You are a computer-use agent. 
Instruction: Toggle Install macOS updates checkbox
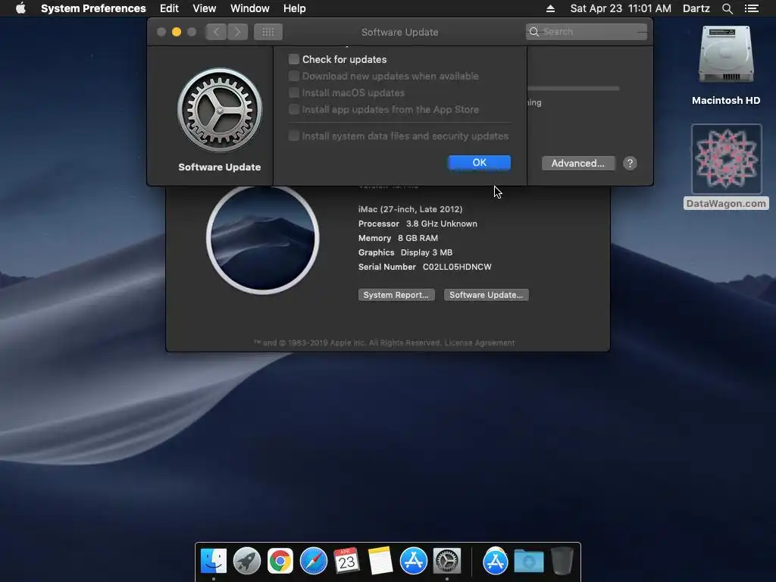coord(294,93)
